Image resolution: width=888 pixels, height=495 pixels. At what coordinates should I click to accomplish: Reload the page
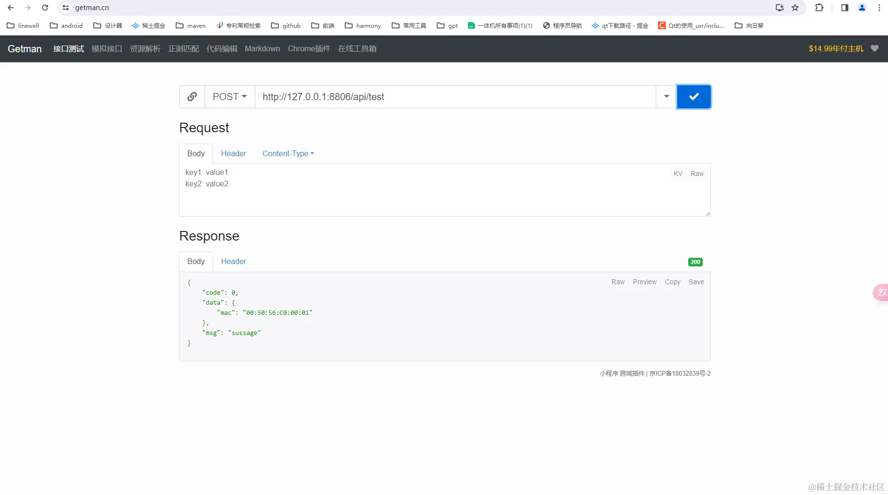coord(45,8)
